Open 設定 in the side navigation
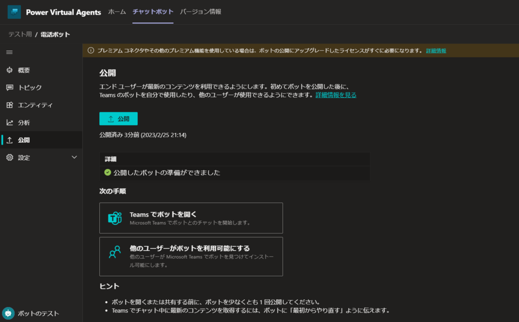 [41, 157]
